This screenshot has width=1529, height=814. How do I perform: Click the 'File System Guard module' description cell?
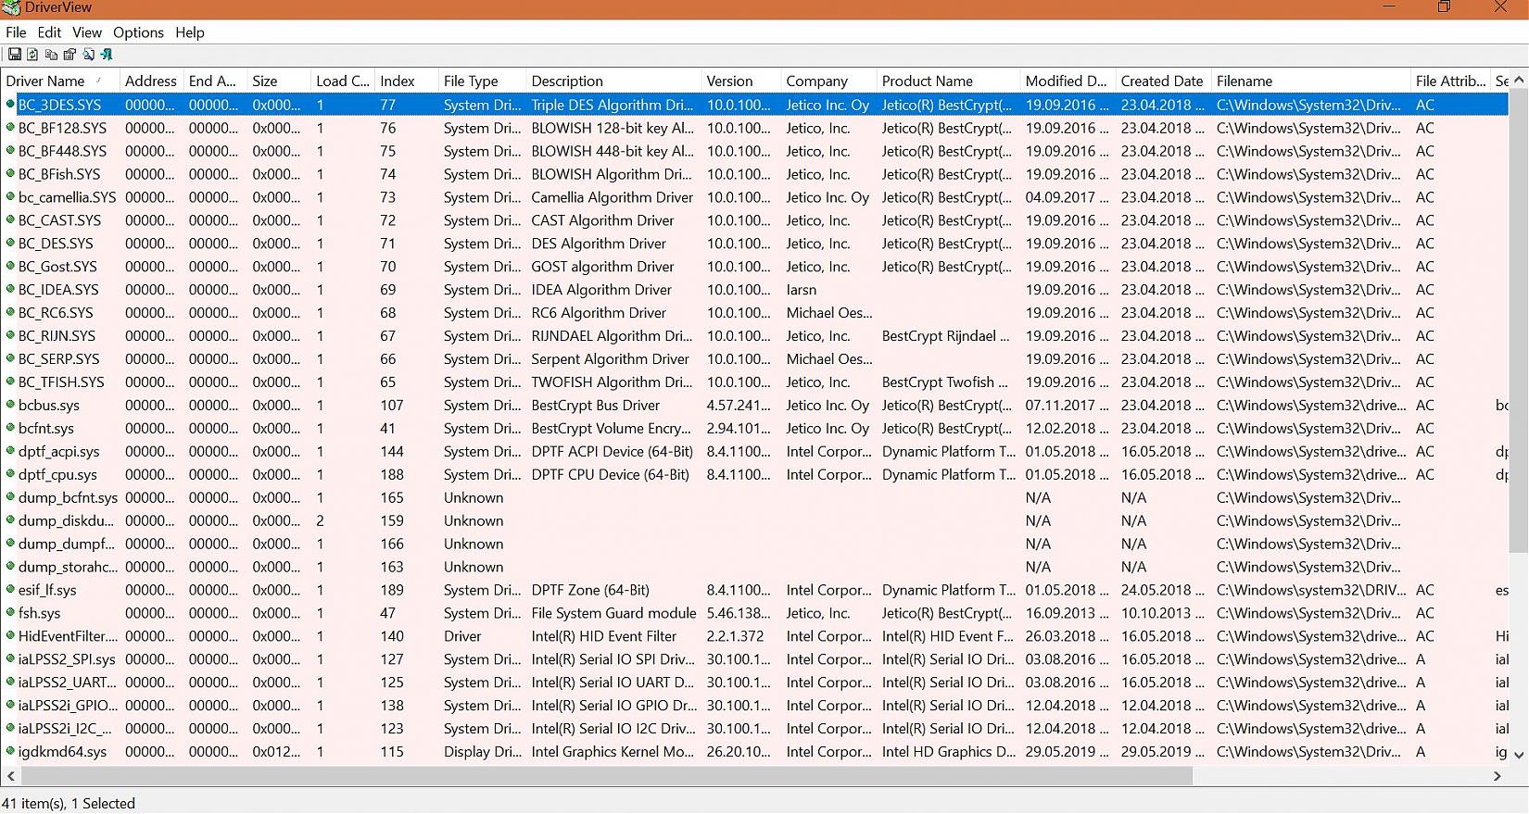613,613
